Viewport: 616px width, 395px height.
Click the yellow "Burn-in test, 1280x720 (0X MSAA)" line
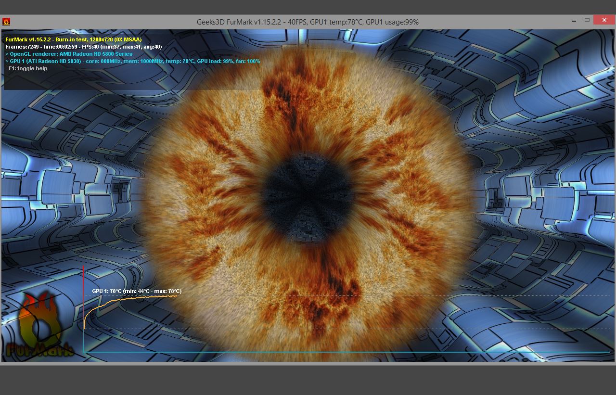point(74,39)
